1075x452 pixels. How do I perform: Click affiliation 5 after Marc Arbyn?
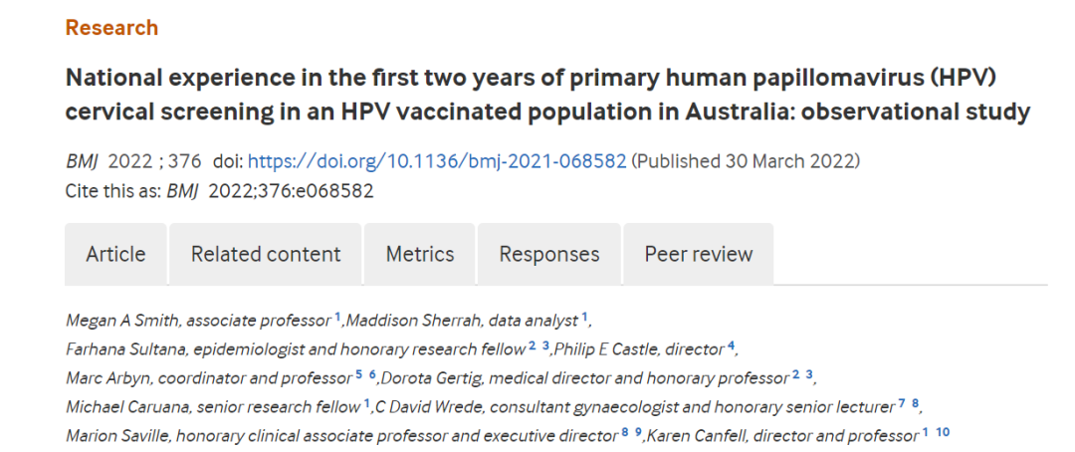pyautogui.click(x=358, y=376)
